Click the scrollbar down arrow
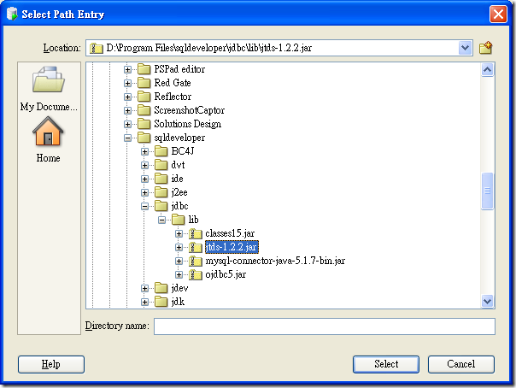The width and height of the screenshot is (516, 388). [x=487, y=301]
